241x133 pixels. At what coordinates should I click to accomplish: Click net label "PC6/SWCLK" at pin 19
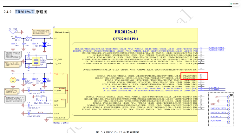tap(214, 88)
